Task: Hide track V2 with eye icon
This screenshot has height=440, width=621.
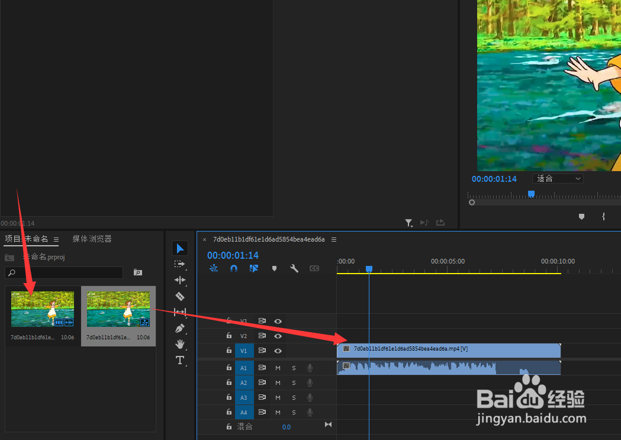Action: click(278, 336)
